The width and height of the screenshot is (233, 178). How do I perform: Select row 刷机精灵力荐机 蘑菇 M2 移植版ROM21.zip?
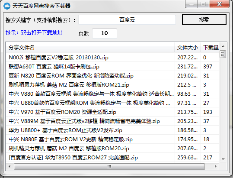click(113, 85)
